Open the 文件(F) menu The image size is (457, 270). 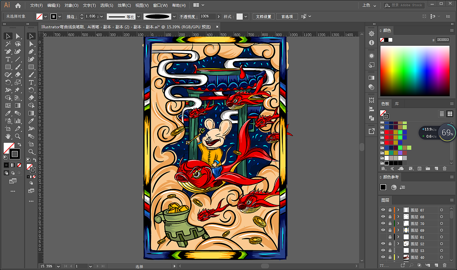pos(36,5)
